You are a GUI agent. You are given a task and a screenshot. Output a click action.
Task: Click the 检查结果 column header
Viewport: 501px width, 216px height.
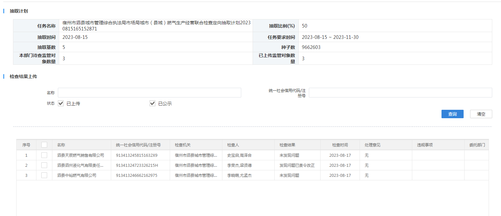297,145
